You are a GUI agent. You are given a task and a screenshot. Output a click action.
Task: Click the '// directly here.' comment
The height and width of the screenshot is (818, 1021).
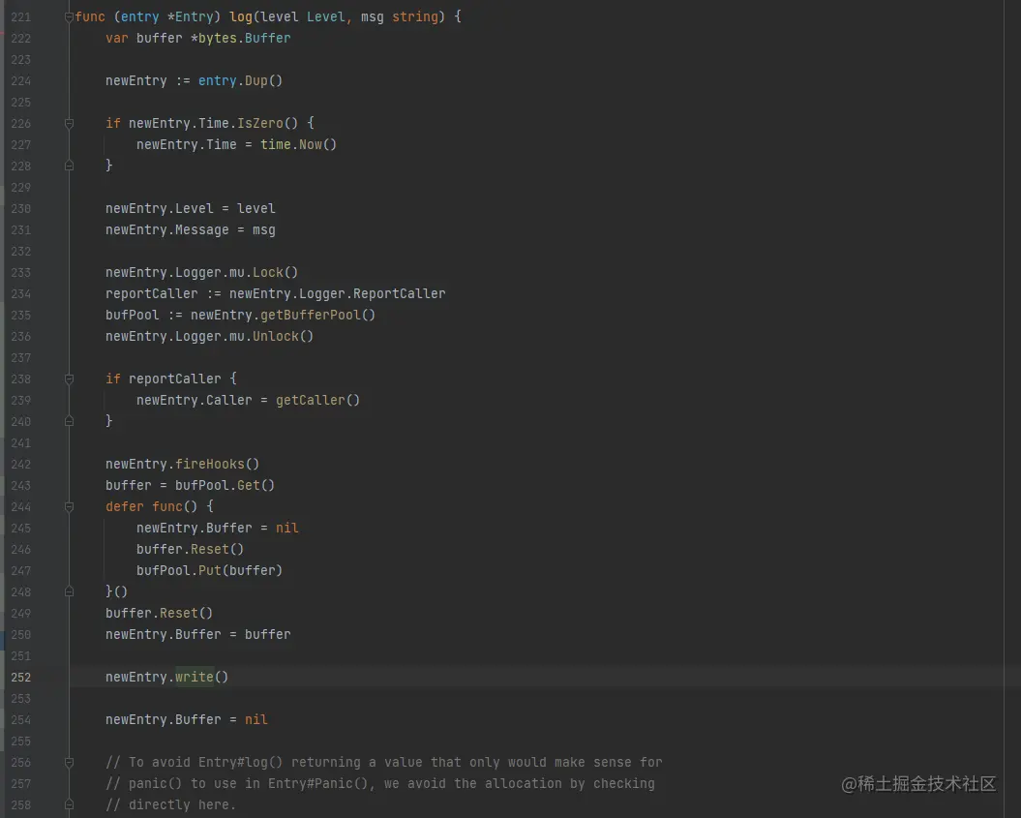click(170, 805)
